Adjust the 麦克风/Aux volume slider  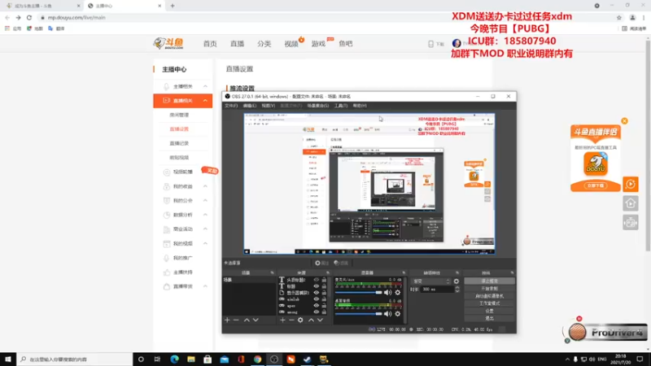tap(359, 293)
